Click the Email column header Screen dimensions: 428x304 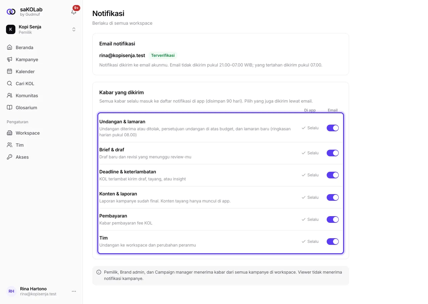click(x=333, y=110)
